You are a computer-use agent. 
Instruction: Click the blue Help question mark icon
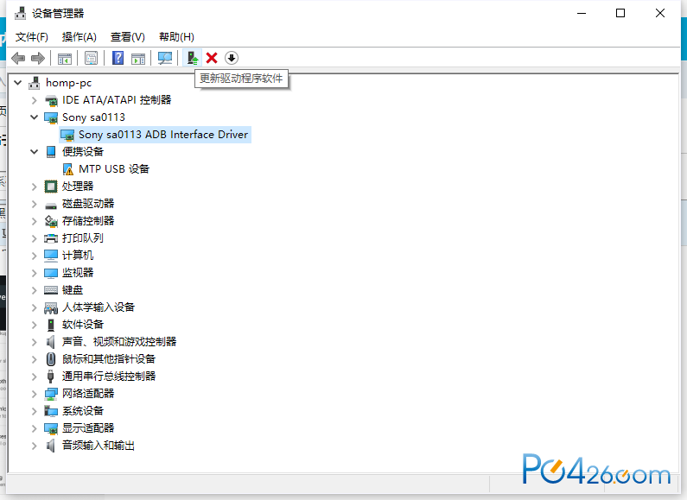coord(118,58)
